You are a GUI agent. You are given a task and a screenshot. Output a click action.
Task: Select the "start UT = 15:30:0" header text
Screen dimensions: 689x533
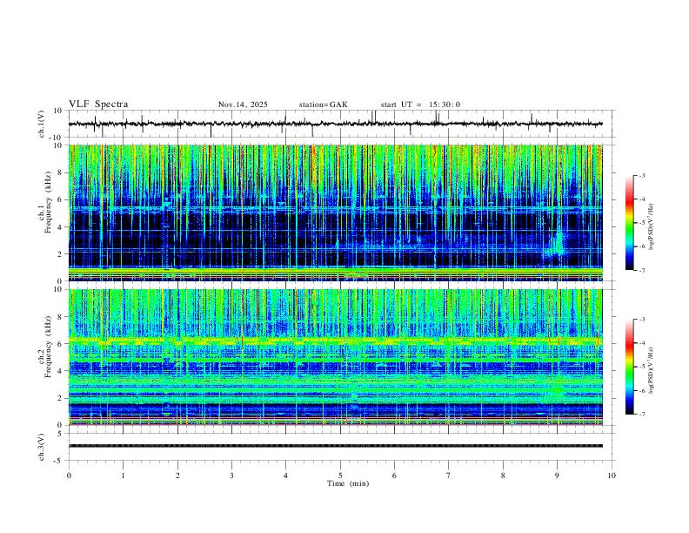[420, 105]
